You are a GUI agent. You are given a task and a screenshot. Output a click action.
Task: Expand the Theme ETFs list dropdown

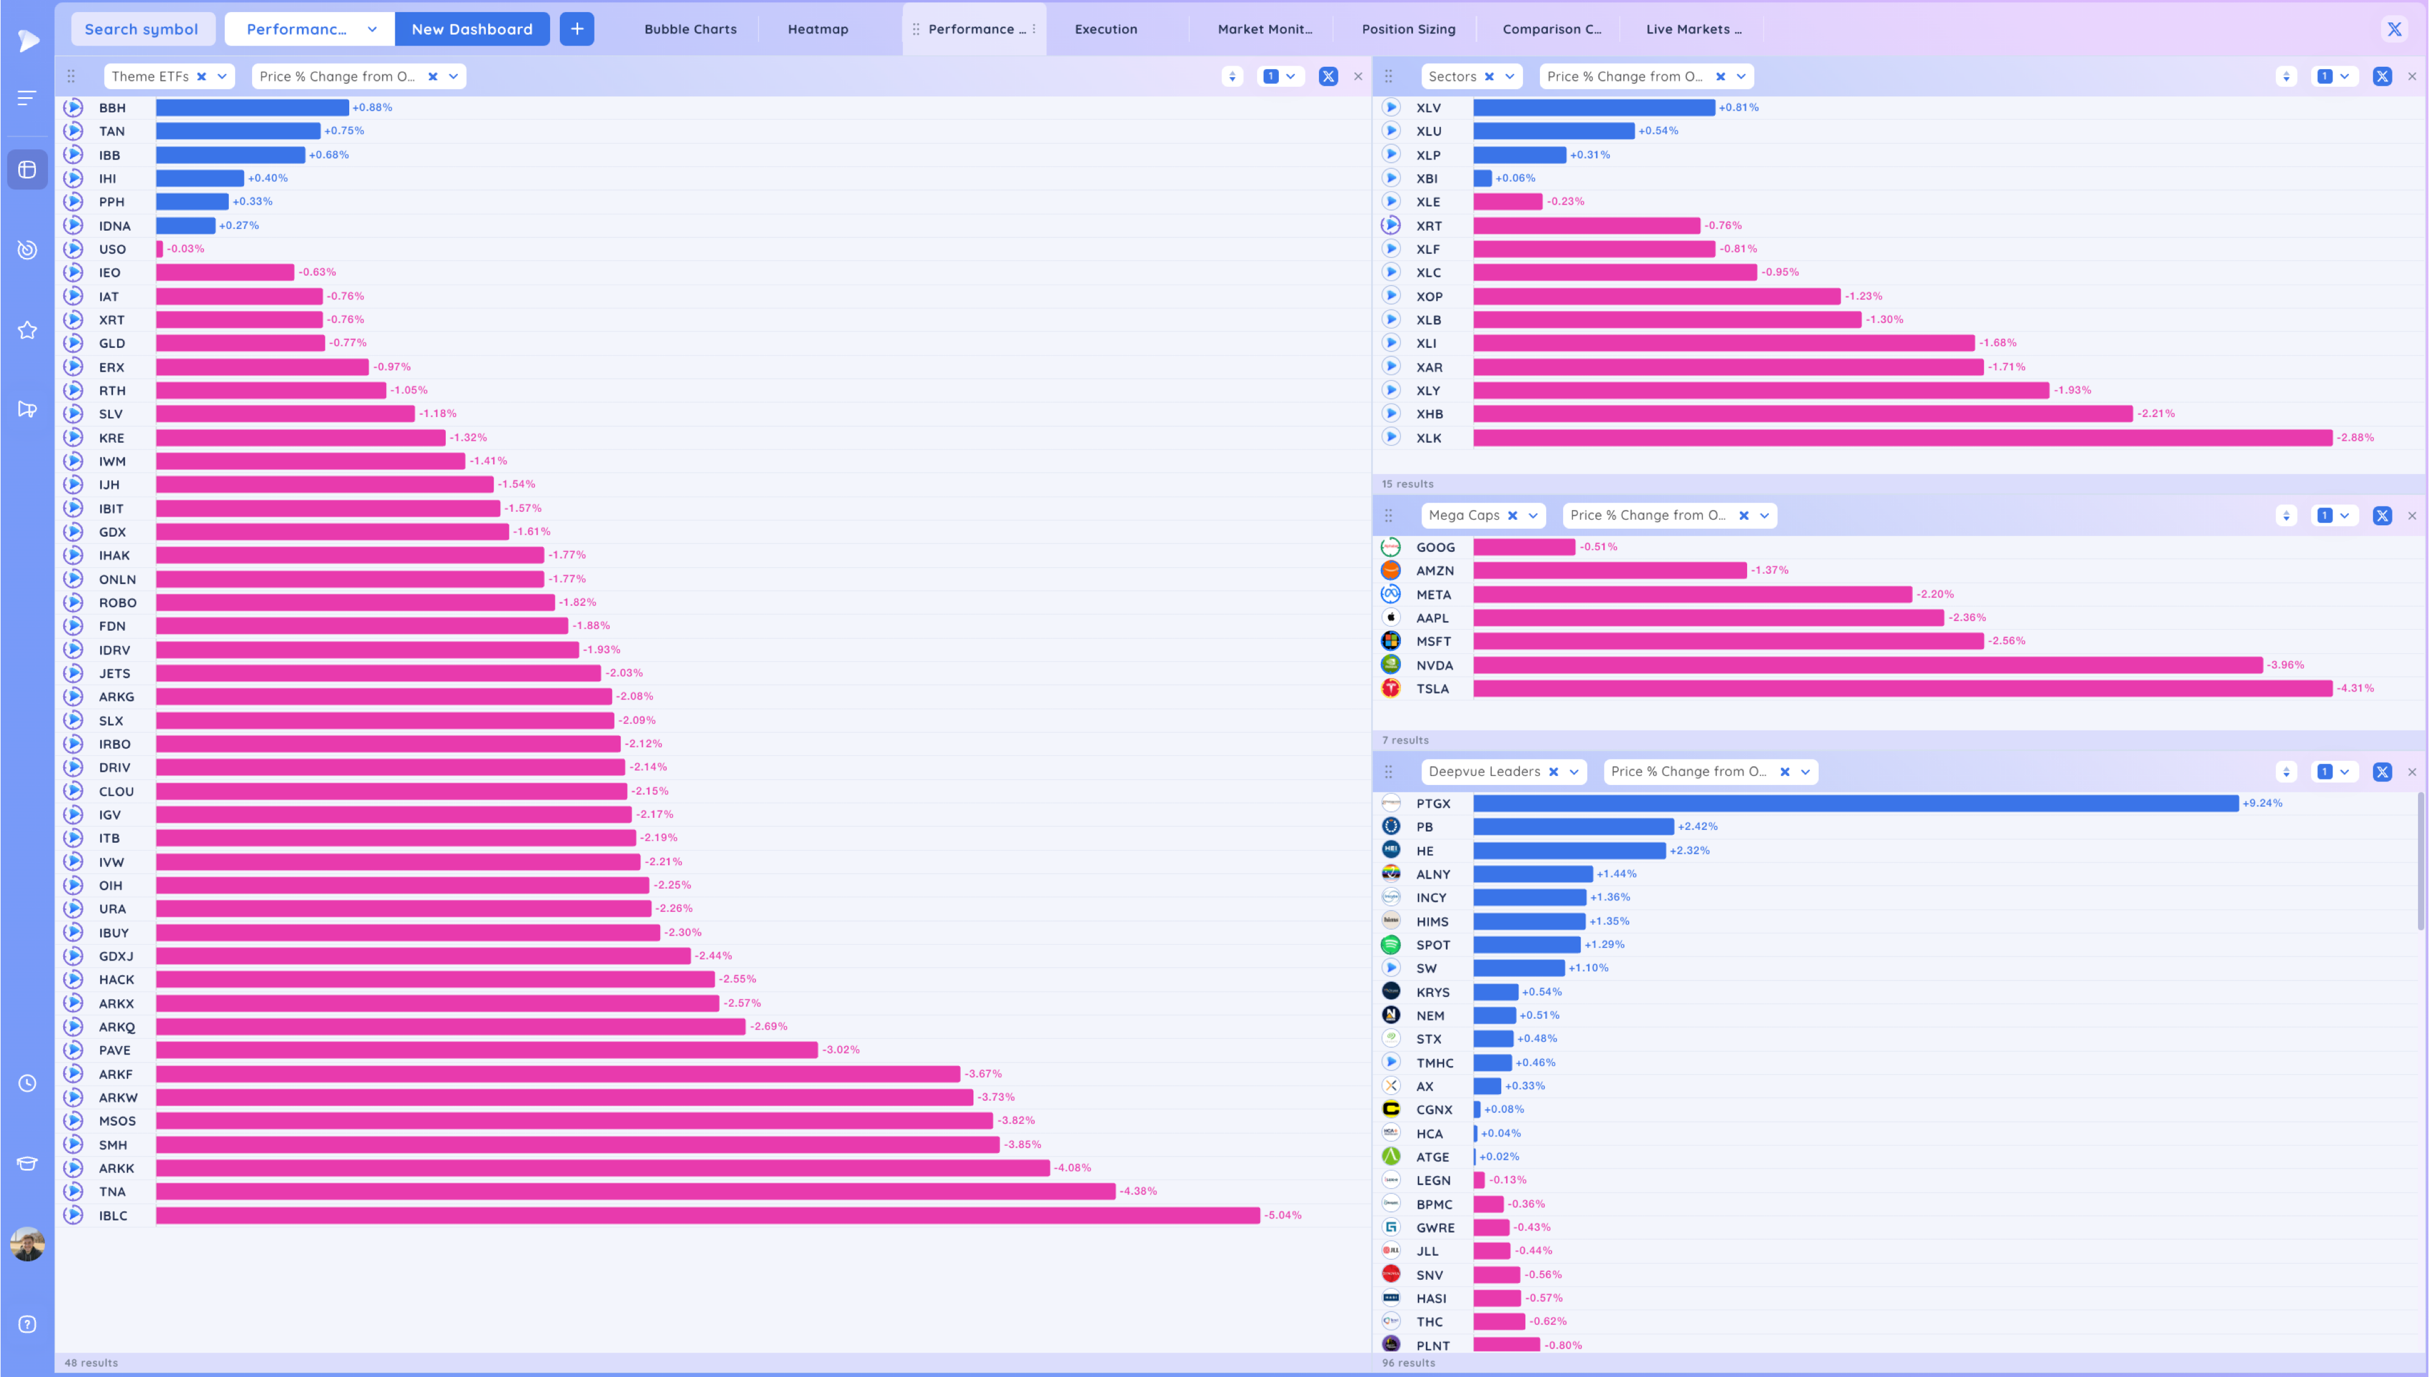(x=222, y=76)
